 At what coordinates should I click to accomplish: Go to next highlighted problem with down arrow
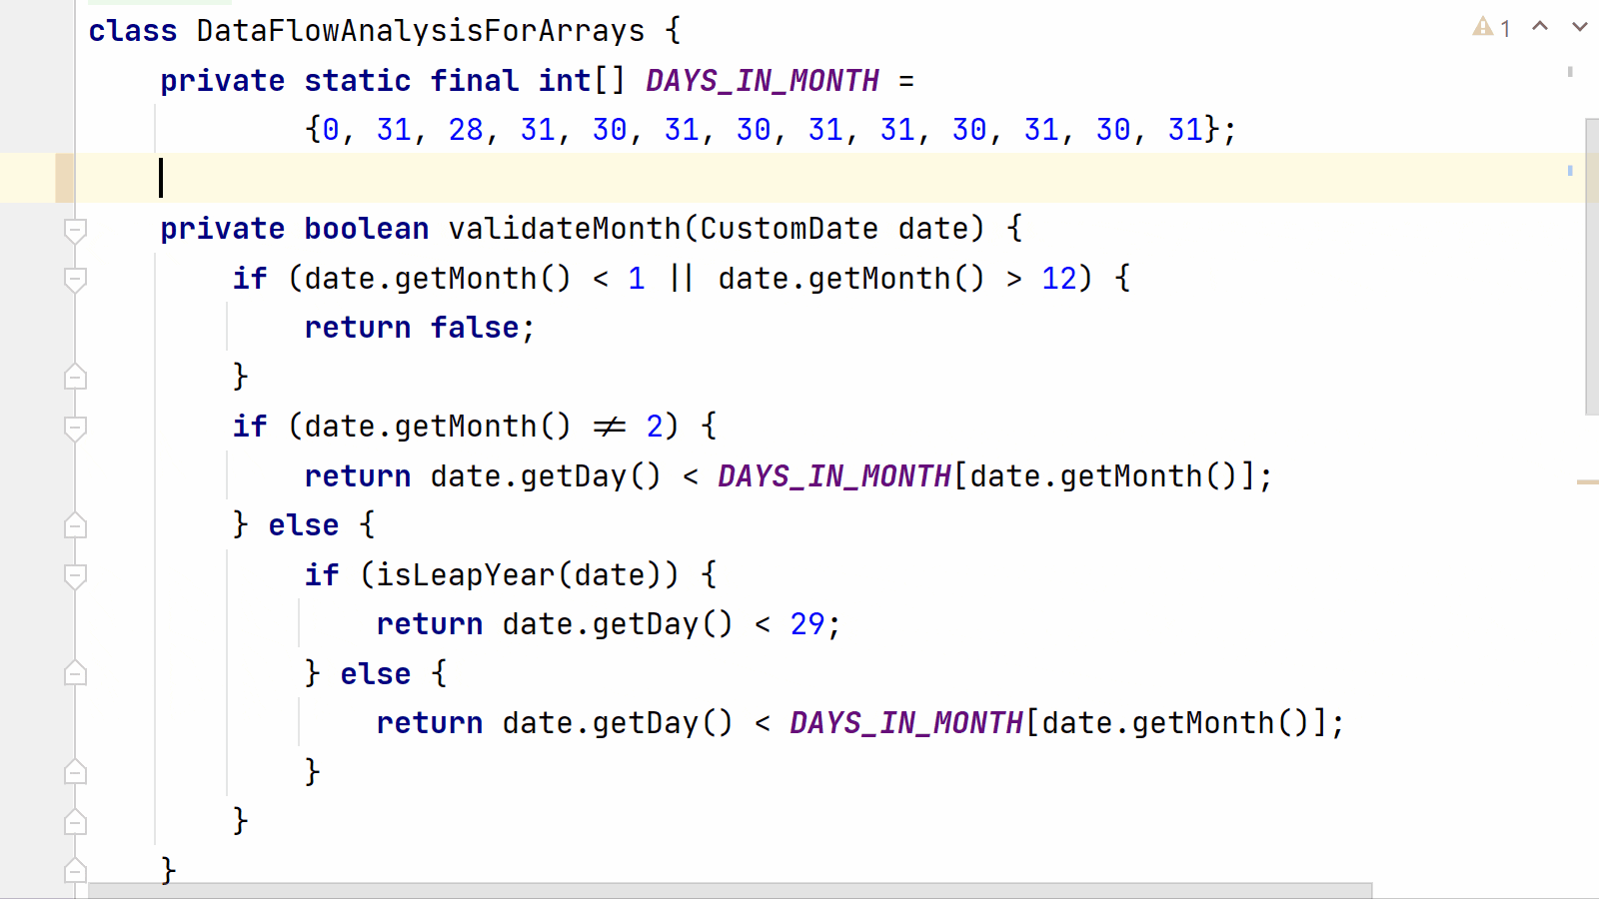(x=1579, y=27)
